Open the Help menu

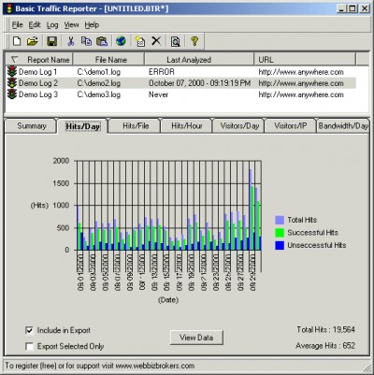click(x=92, y=25)
